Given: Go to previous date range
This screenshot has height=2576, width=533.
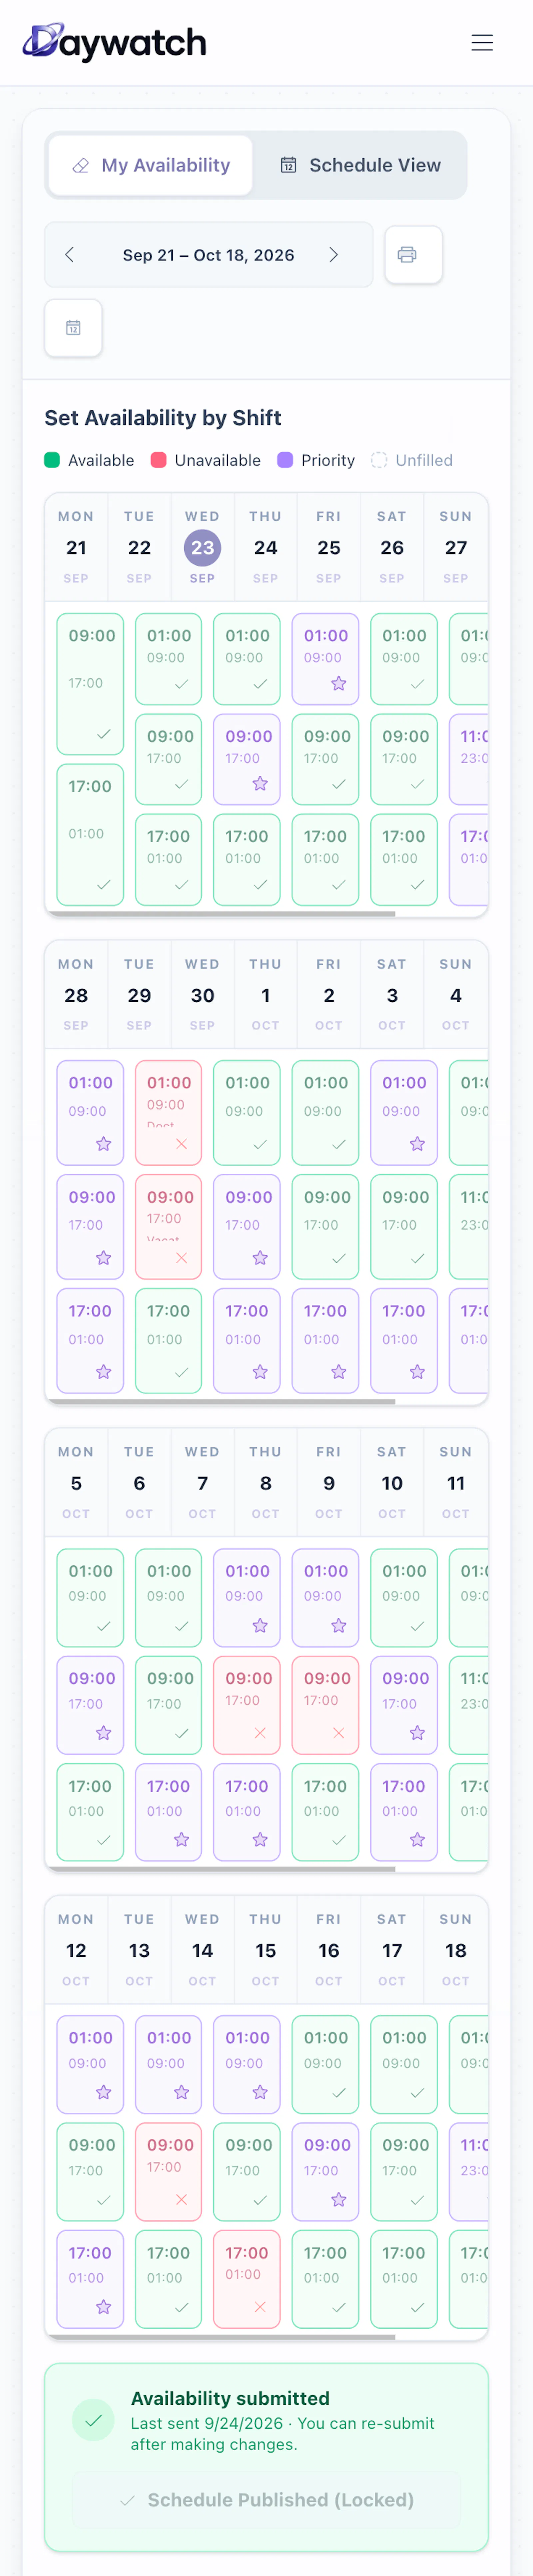Looking at the screenshot, I should tap(69, 255).
